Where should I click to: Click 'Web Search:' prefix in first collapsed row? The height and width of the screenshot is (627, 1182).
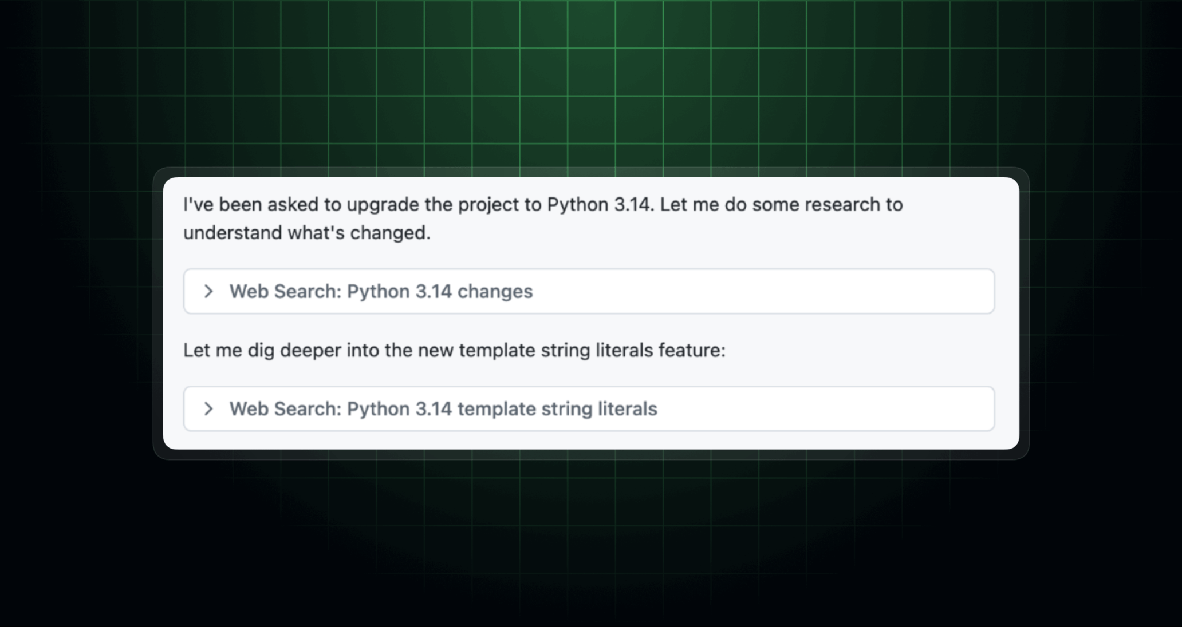pyautogui.click(x=285, y=291)
